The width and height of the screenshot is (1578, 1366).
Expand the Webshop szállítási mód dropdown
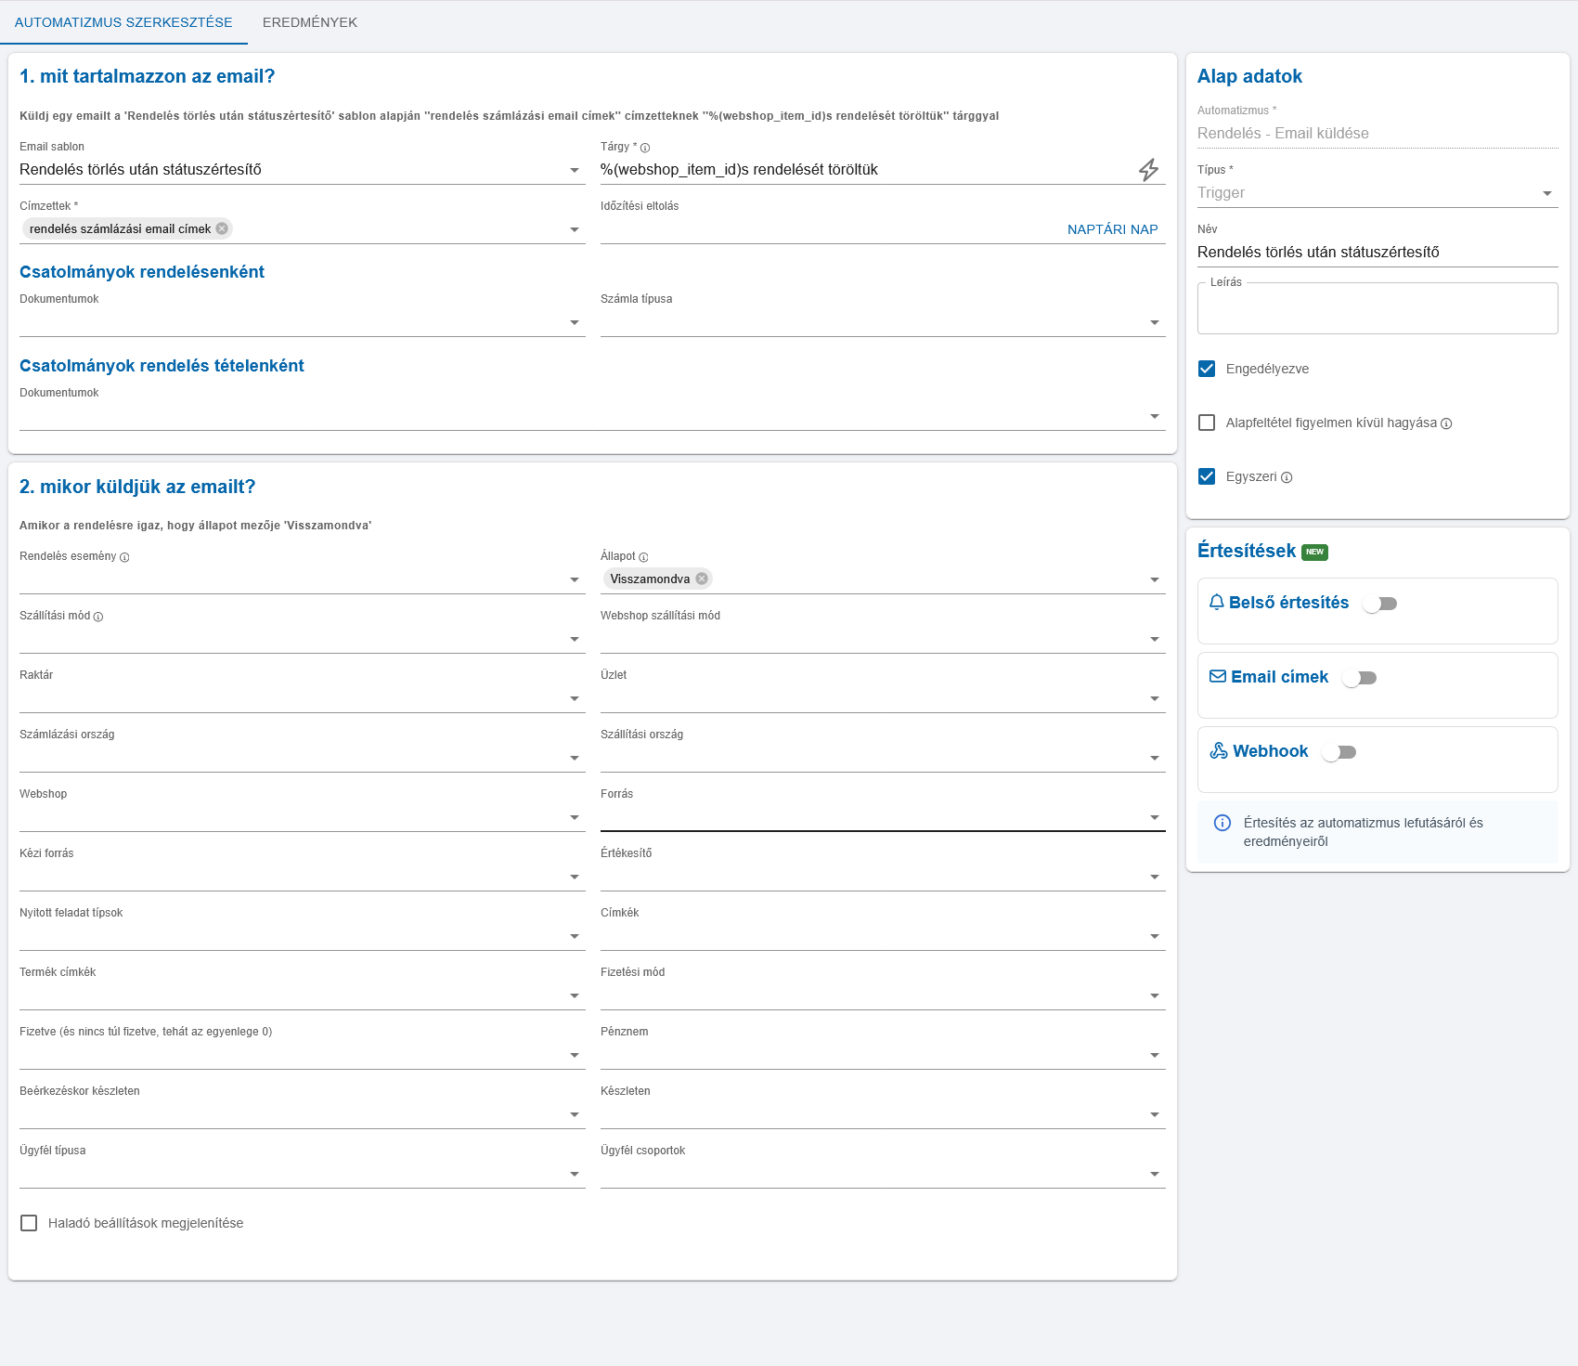tap(883, 639)
